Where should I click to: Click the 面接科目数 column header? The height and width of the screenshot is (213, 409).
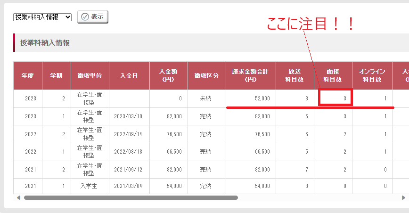click(333, 75)
